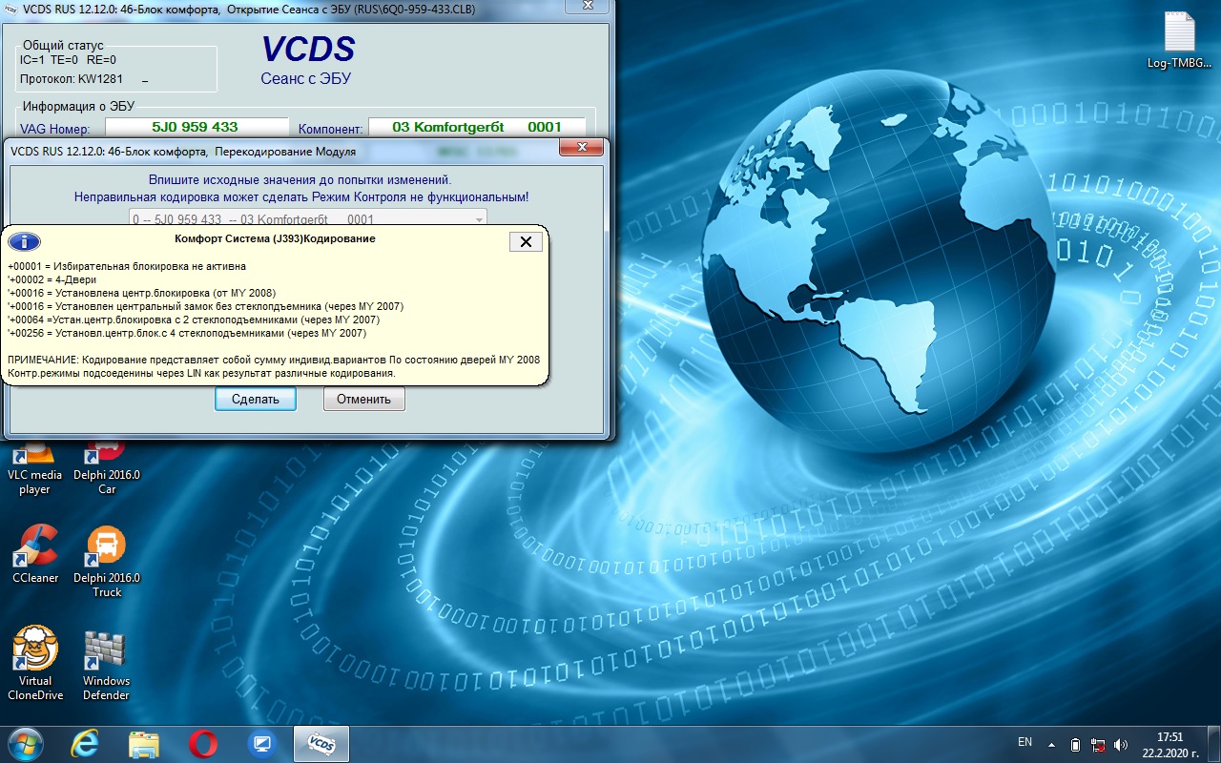
Task: Launch Internet Explorer from taskbar
Action: (86, 743)
